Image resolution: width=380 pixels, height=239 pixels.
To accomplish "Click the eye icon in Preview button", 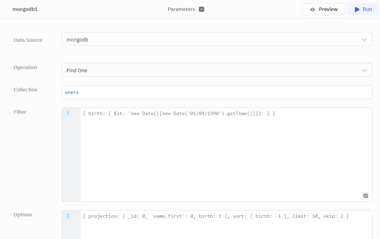I will tap(312, 9).
